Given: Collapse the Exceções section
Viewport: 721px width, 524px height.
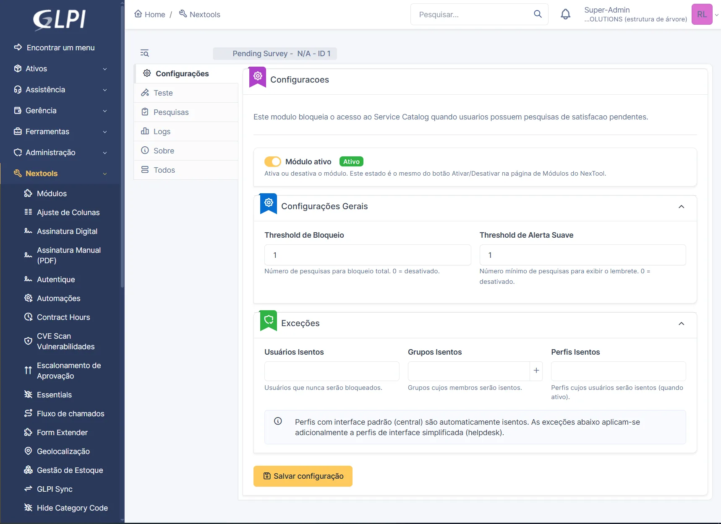Looking at the screenshot, I should (x=681, y=324).
